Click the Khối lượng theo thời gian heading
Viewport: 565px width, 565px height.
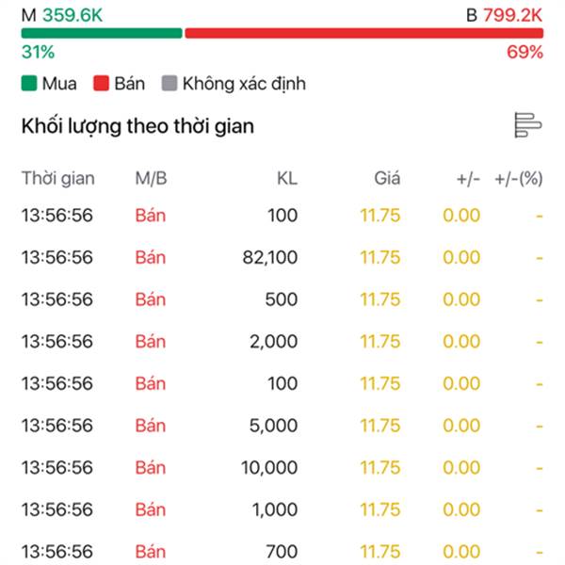tap(137, 126)
